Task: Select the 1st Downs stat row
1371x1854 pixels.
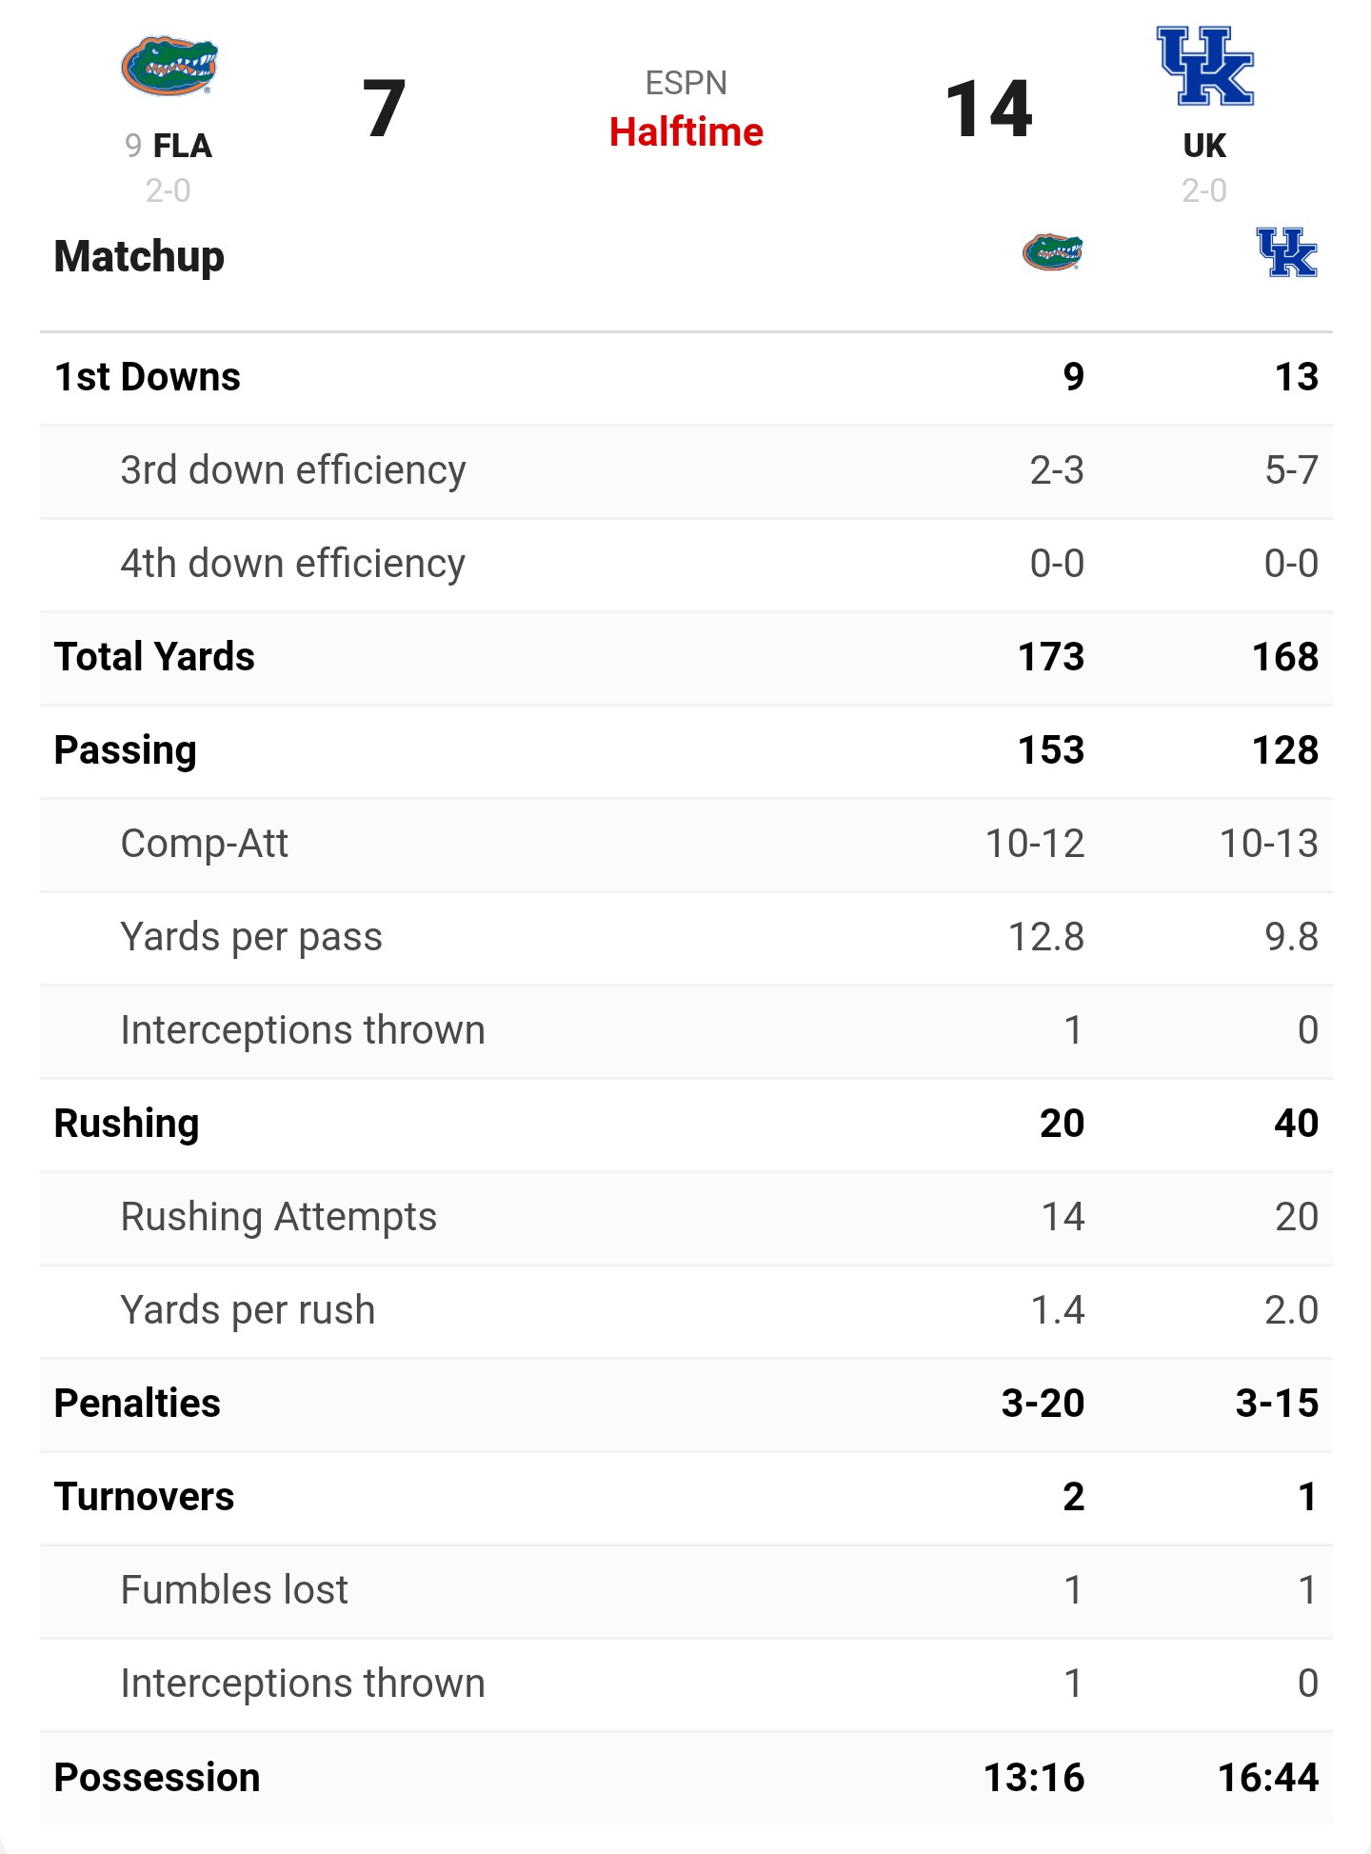Action: point(685,378)
